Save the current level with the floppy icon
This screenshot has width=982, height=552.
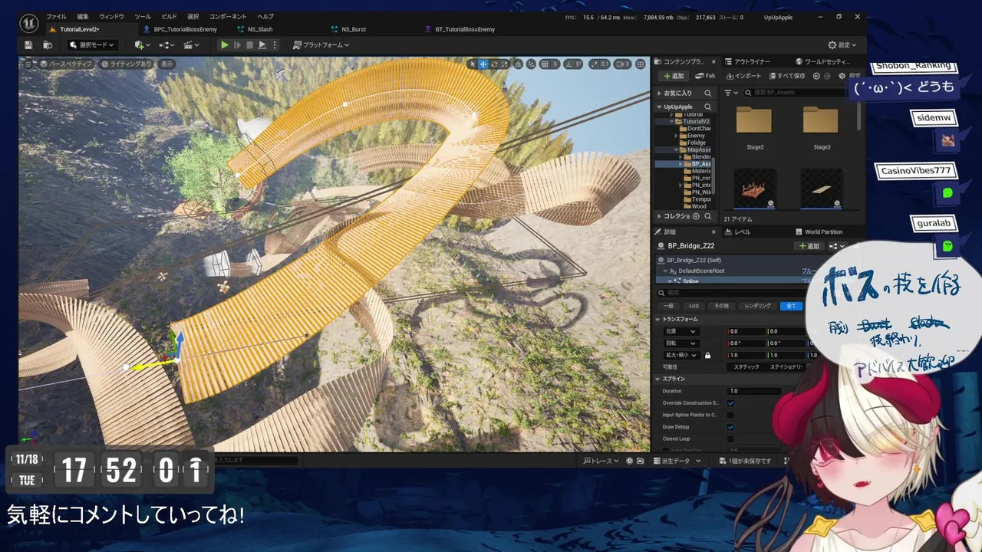28,45
